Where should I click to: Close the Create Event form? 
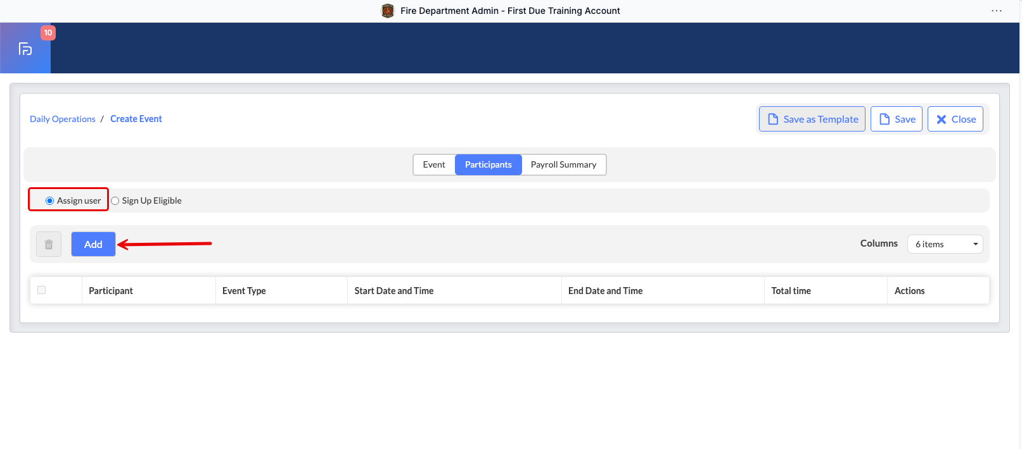pos(955,119)
